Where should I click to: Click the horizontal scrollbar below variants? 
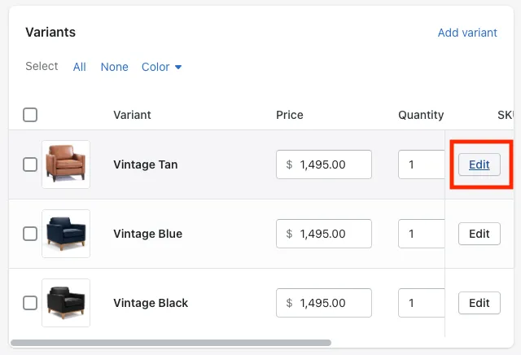click(x=171, y=343)
